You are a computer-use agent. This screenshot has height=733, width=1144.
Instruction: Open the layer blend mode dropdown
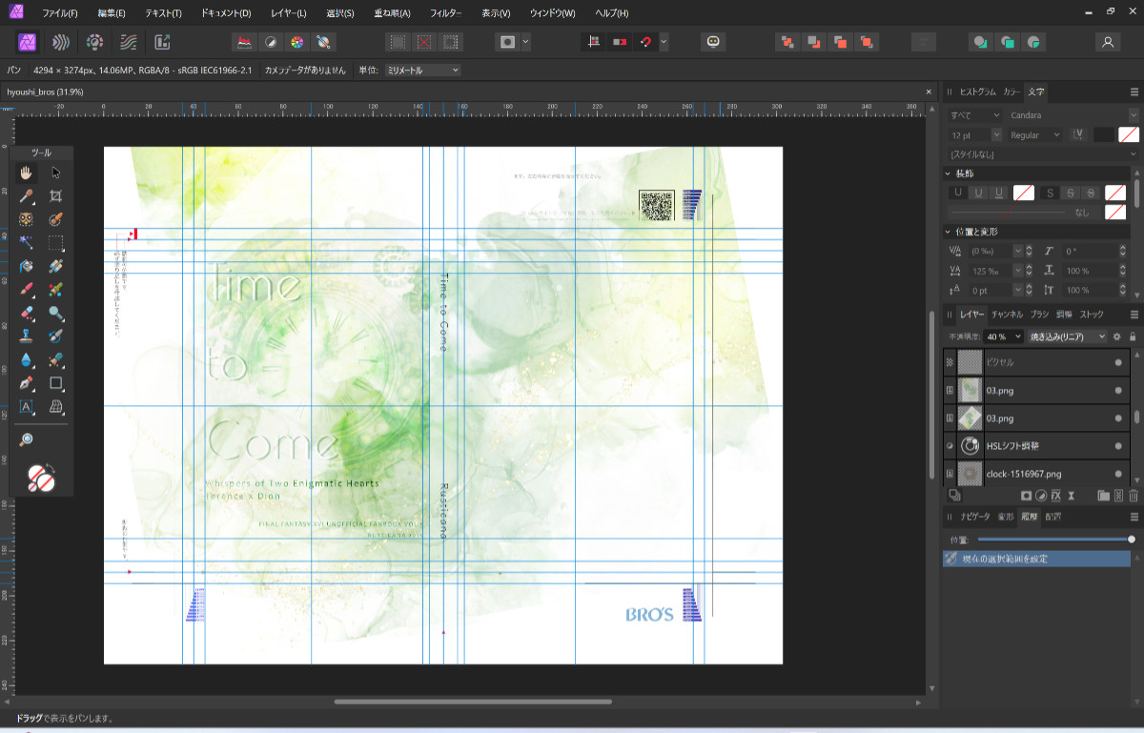coord(1068,336)
